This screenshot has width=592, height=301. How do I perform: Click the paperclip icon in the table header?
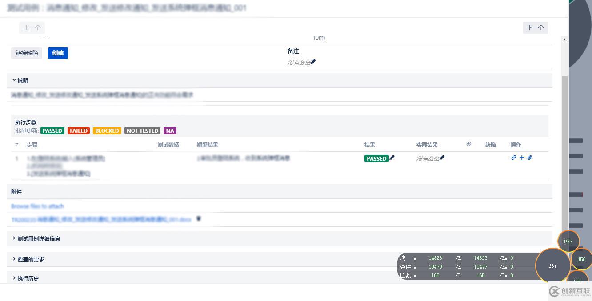pyautogui.click(x=469, y=143)
